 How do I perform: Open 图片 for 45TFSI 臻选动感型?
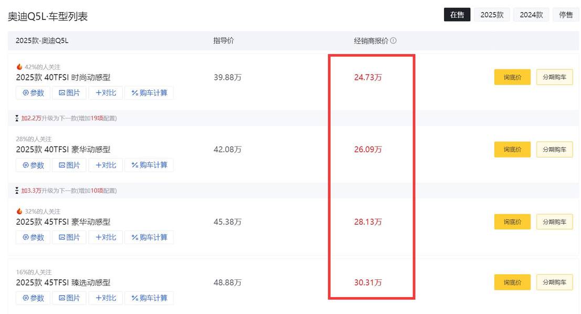tap(69, 298)
